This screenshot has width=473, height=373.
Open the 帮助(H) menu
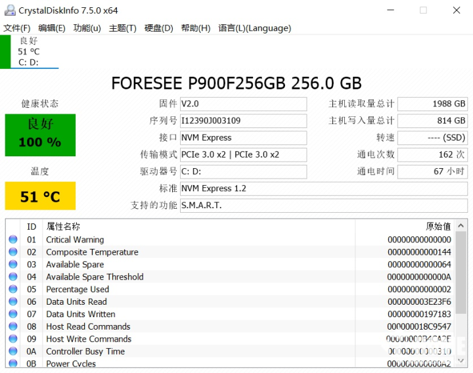(x=196, y=28)
